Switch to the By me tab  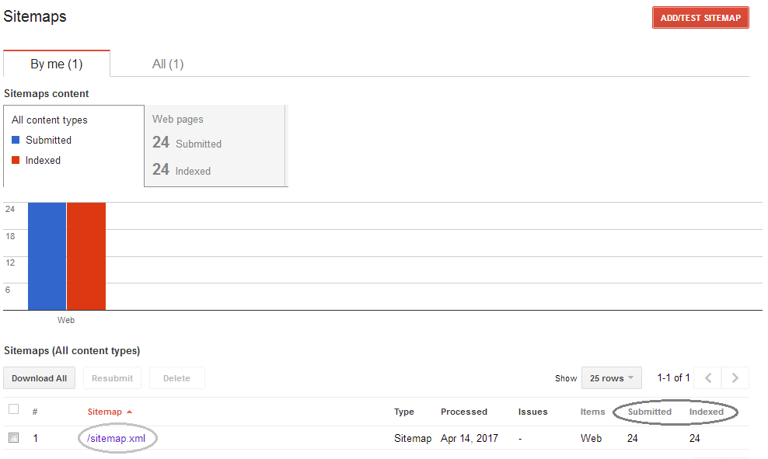(57, 64)
